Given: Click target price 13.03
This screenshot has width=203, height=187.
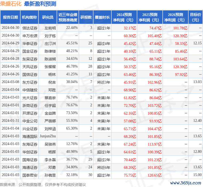Looking at the screenshot, I should 197,82.
